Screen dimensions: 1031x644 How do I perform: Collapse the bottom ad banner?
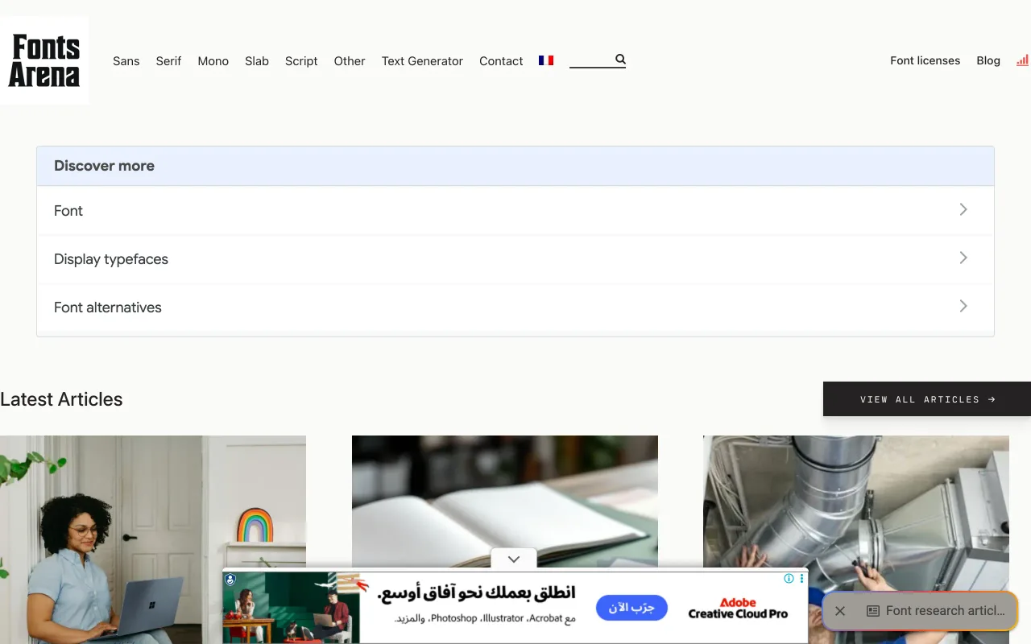(x=514, y=559)
